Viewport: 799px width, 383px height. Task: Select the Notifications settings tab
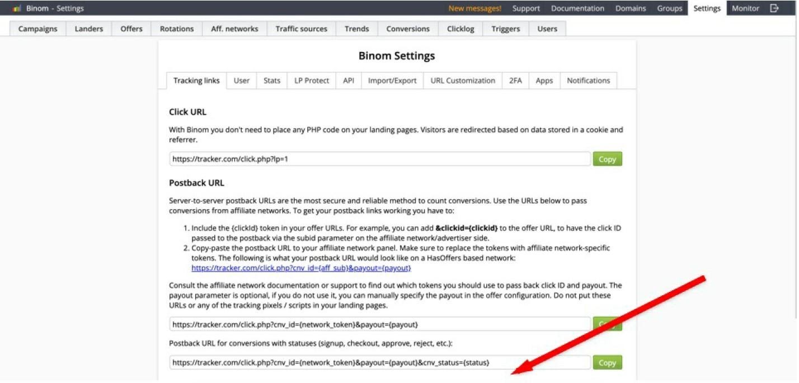[x=588, y=81]
